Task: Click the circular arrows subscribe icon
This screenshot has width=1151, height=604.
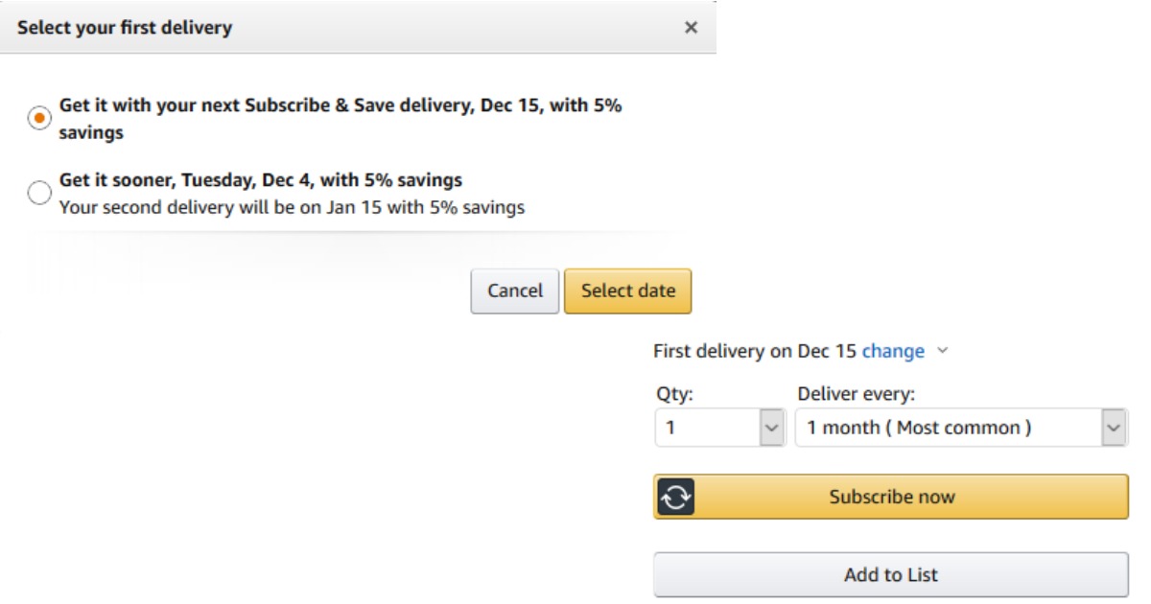Action: 676,497
